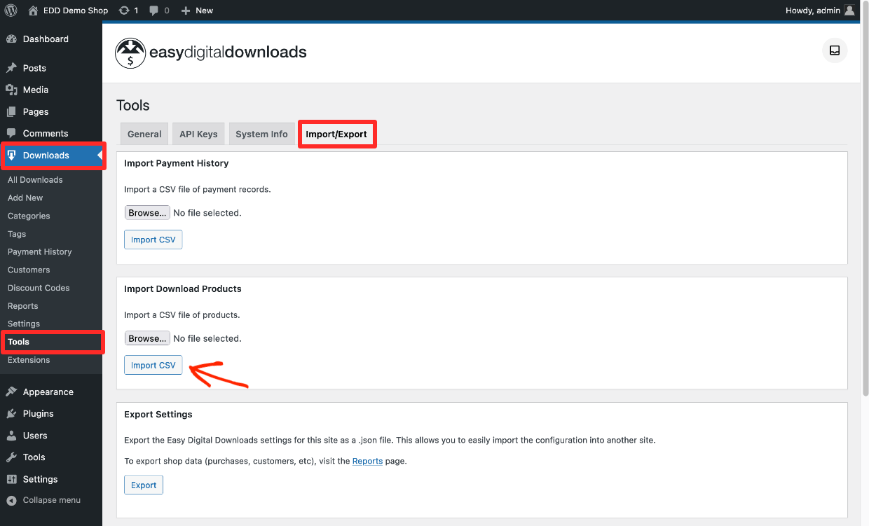The width and height of the screenshot is (869, 526).
Task: Browse file for Import Download Products
Action: tap(147, 338)
